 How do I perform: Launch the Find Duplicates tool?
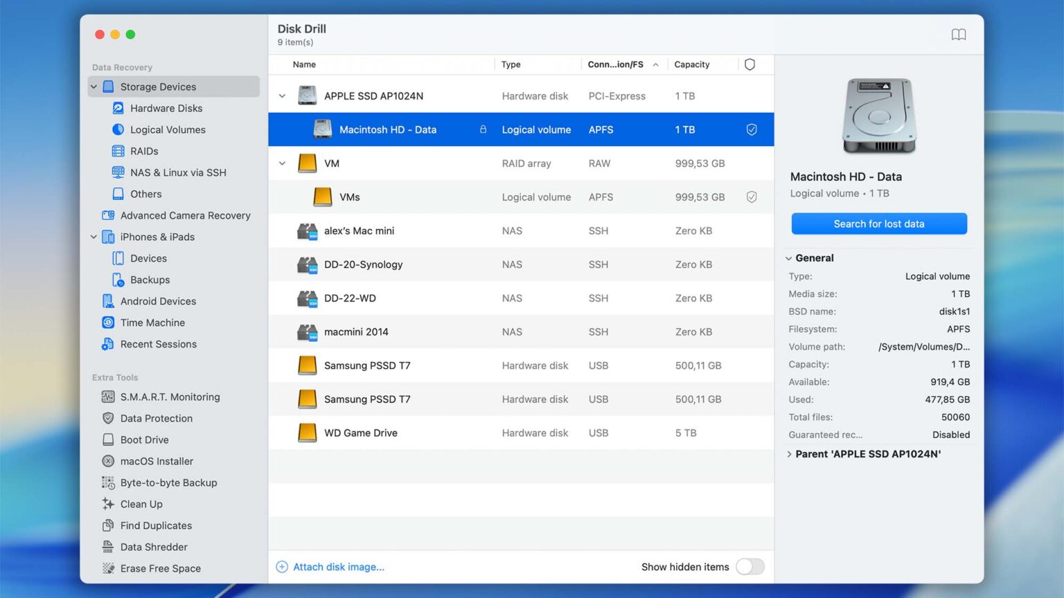click(156, 525)
